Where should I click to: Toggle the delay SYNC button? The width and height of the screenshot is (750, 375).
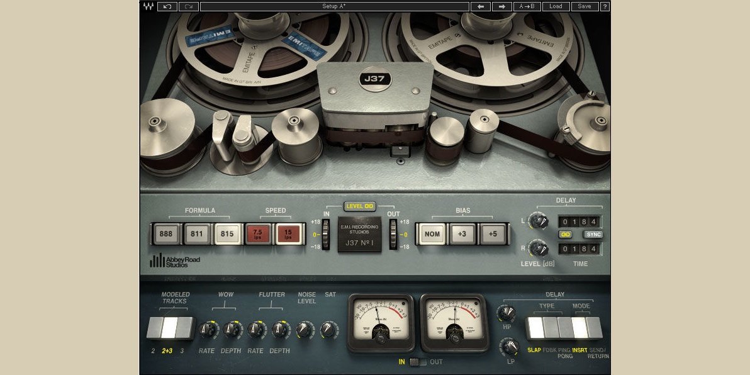tap(593, 235)
